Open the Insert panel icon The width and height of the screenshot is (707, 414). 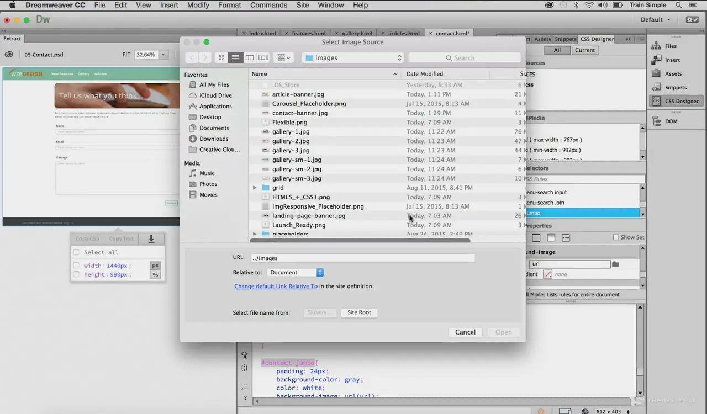tap(656, 60)
